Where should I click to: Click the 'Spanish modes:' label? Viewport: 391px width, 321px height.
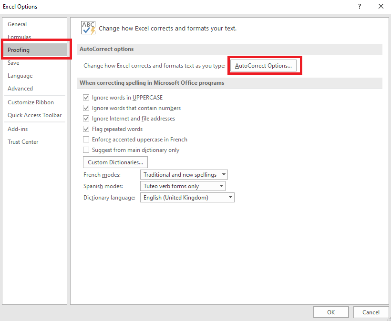[103, 186]
